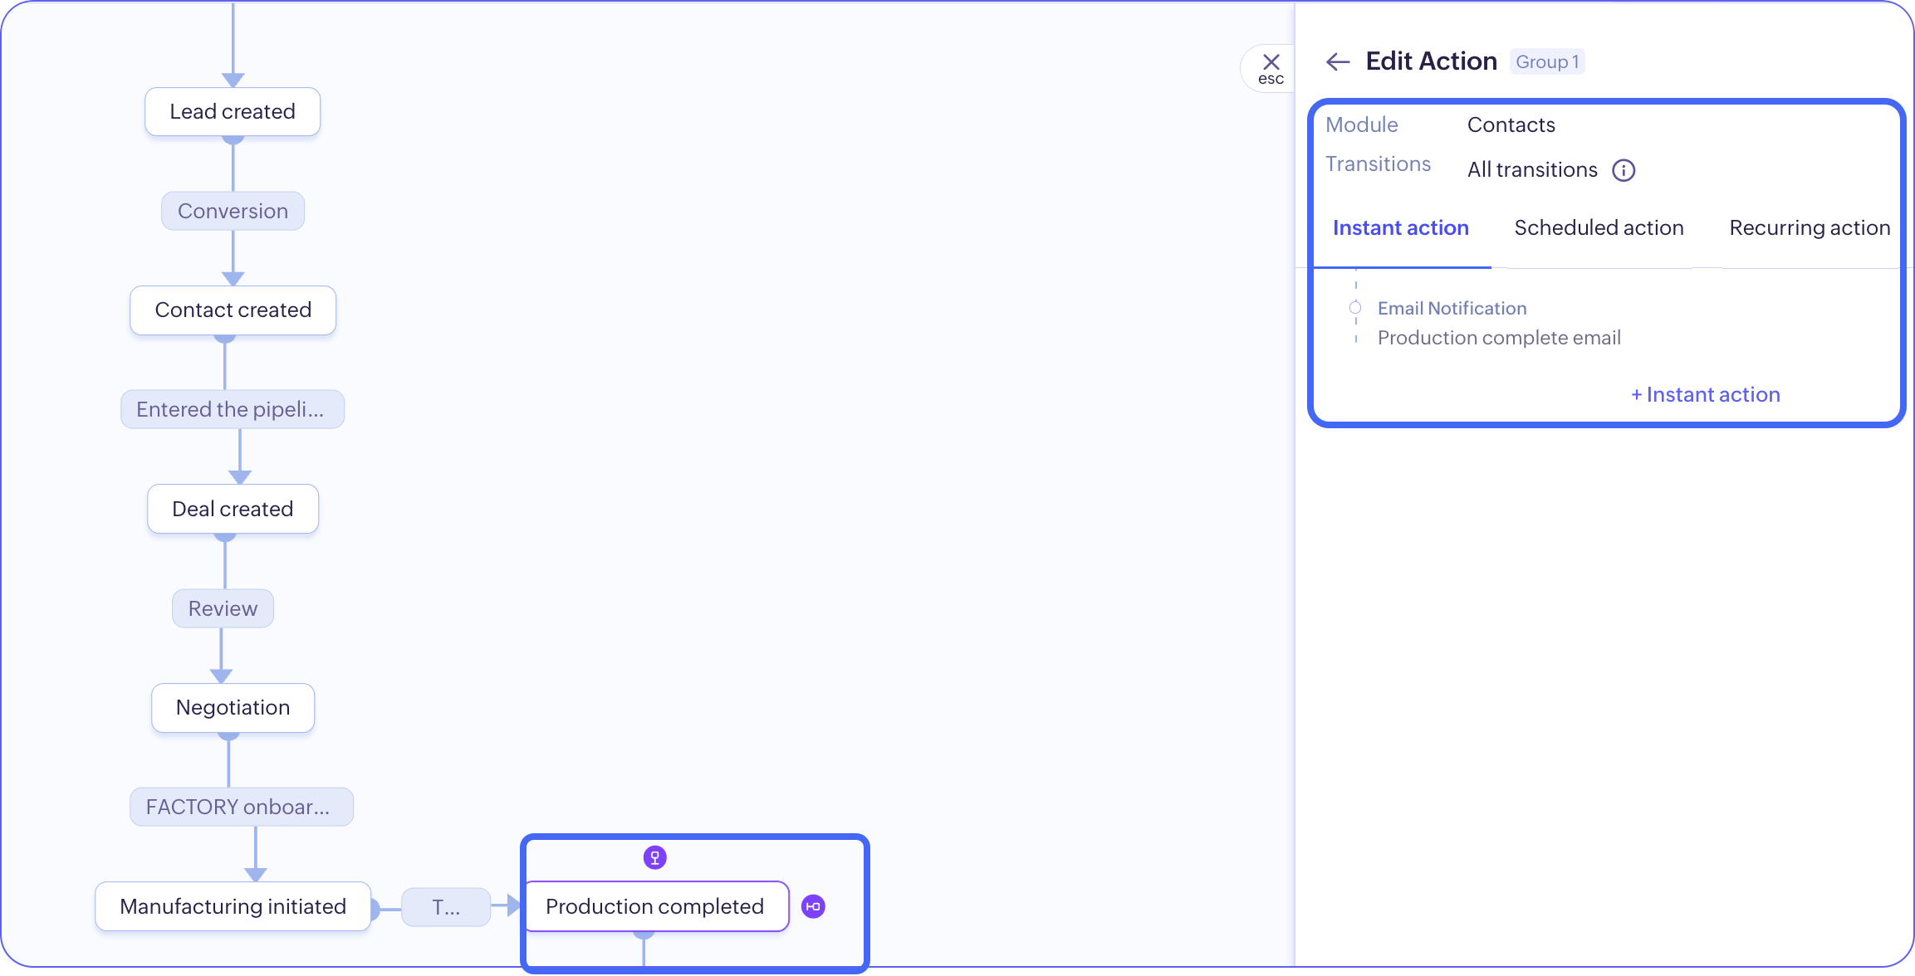Image resolution: width=1915 pixels, height=976 pixels.
Task: Select the Deal created state node
Action: click(233, 509)
